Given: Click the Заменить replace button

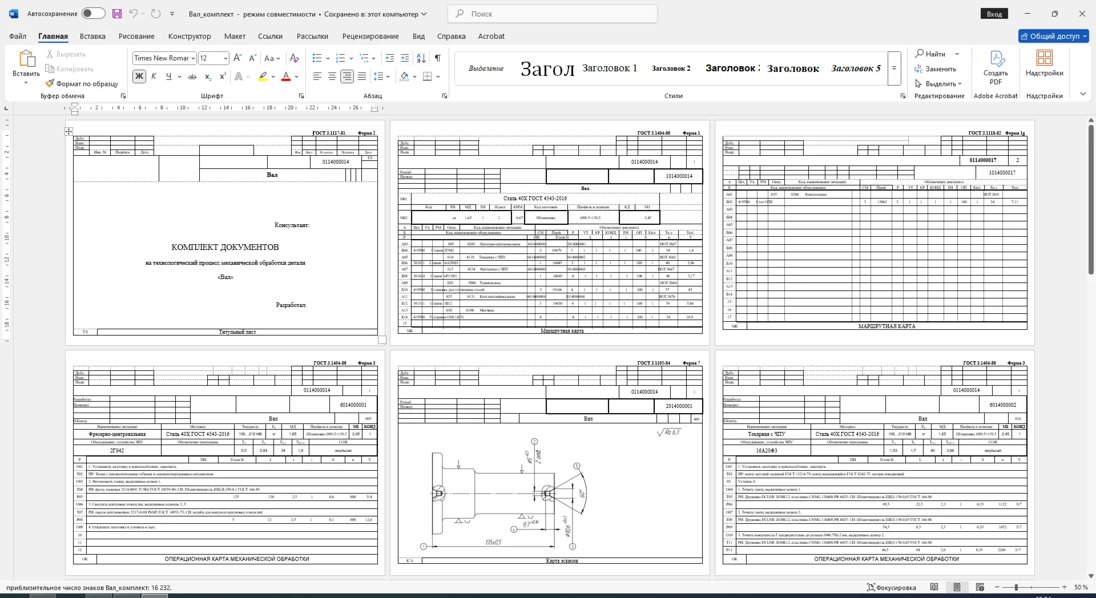Looking at the screenshot, I should (x=935, y=68).
